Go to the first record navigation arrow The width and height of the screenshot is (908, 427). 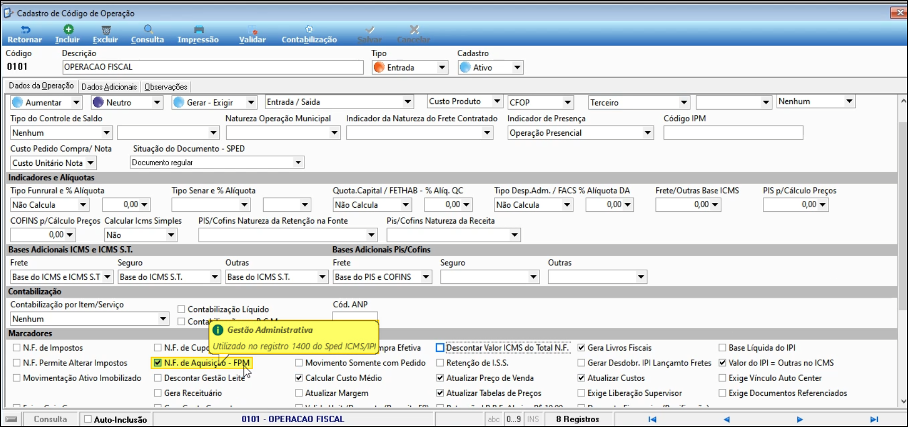pos(652,419)
